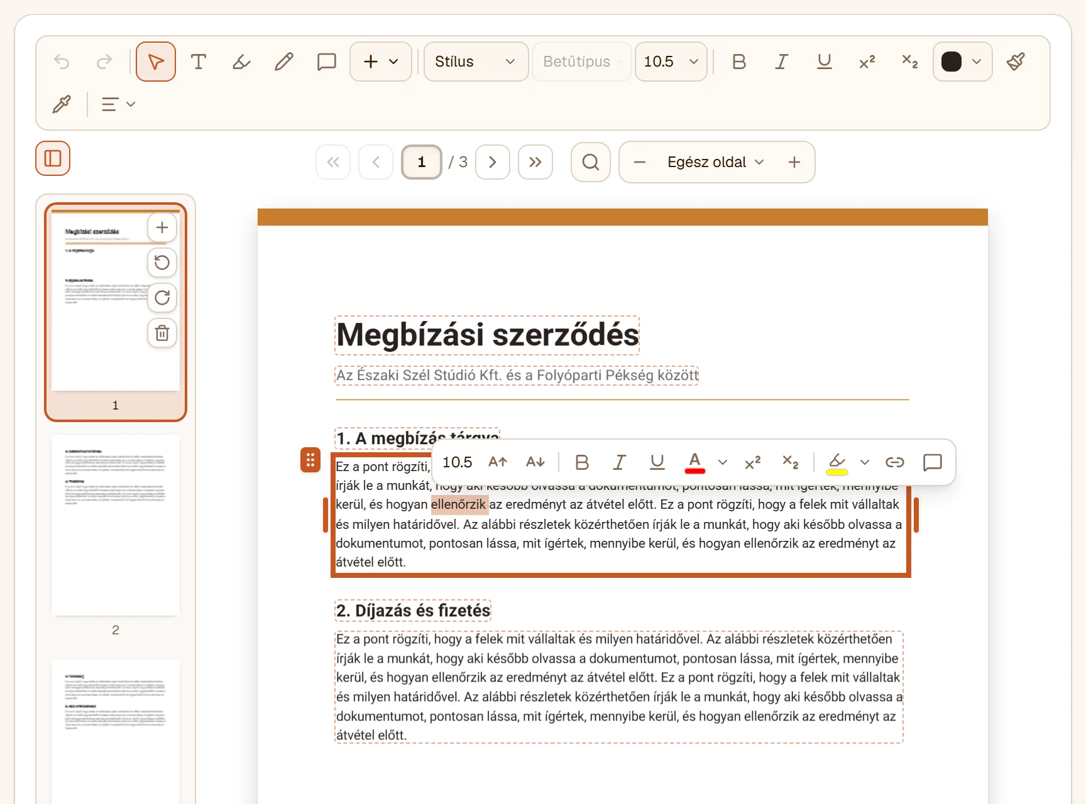1086x804 pixels.
Task: Open the black text color swatch
Action: click(x=962, y=62)
